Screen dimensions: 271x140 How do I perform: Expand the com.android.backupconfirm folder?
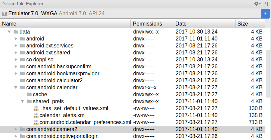[16, 66]
